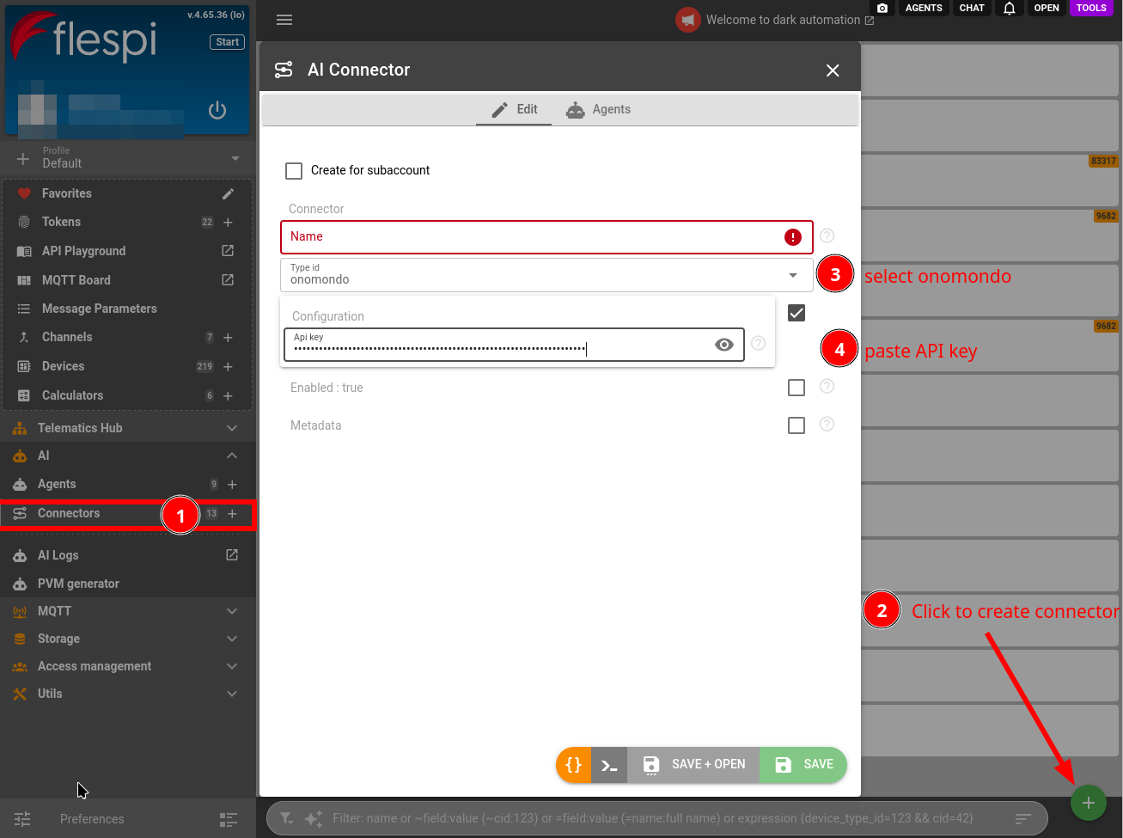This screenshot has width=1123, height=838.
Task: Open the Type id dropdown
Action: (x=546, y=275)
